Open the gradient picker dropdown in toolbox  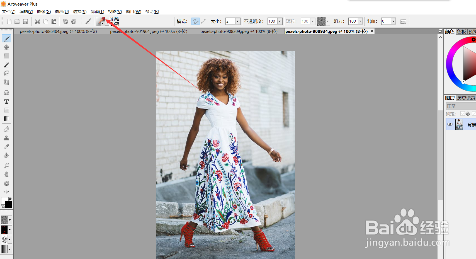[10, 249]
